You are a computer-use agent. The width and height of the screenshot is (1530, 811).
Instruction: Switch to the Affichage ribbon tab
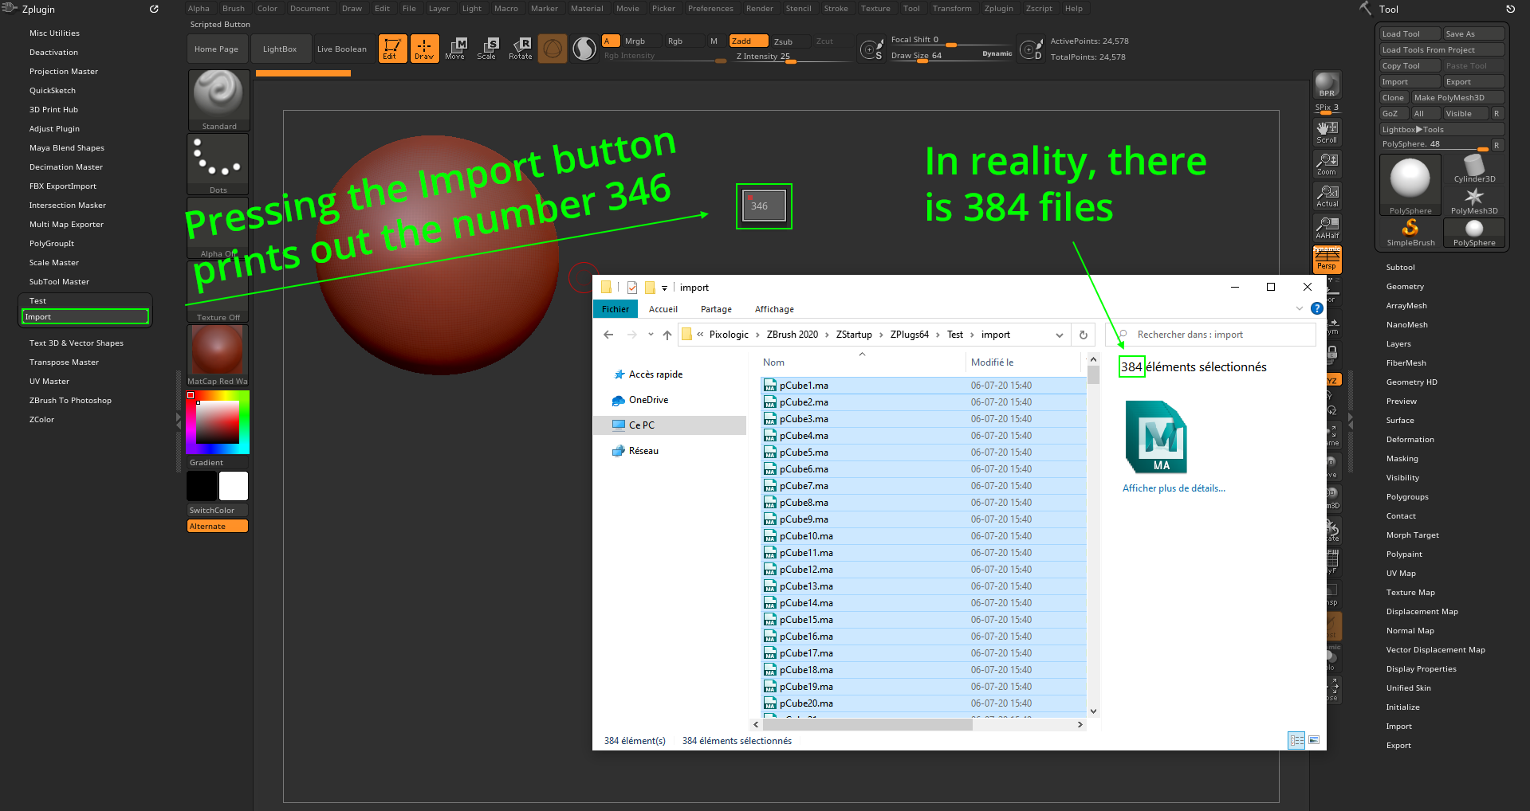coord(773,309)
